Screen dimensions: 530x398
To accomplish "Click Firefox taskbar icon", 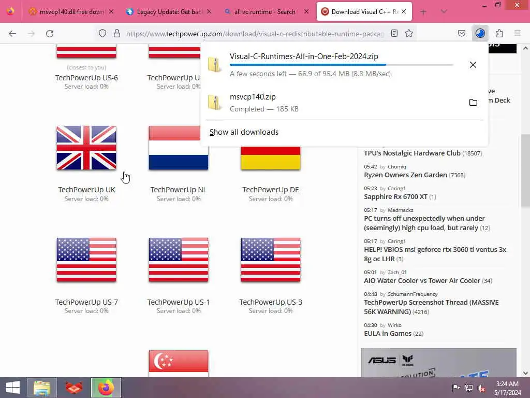I will click(106, 388).
